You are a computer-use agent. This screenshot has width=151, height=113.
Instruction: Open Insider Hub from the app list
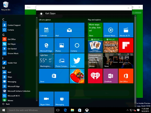(13, 63)
